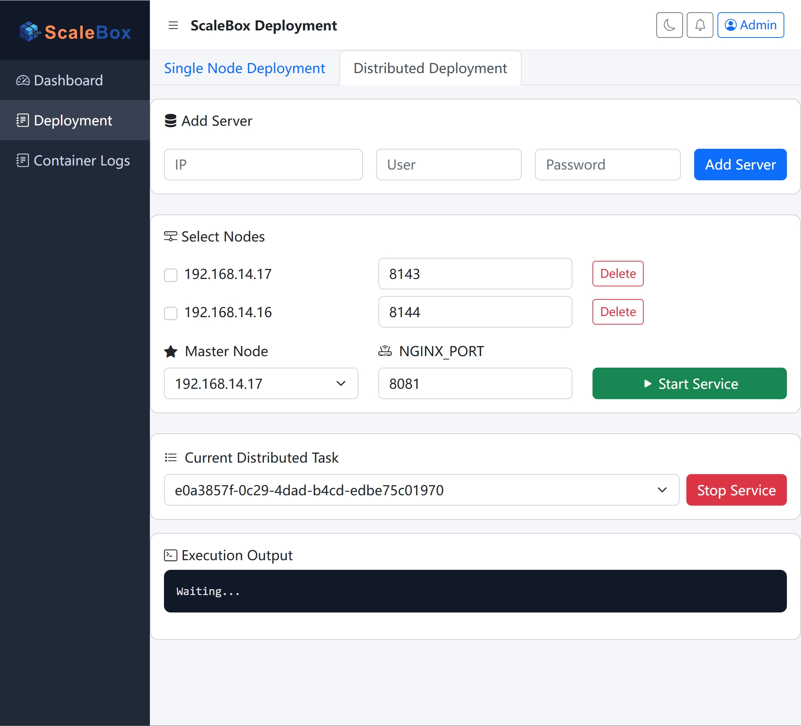Click the NGINX_PORT field showing 8081
The image size is (801, 726).
tap(475, 384)
